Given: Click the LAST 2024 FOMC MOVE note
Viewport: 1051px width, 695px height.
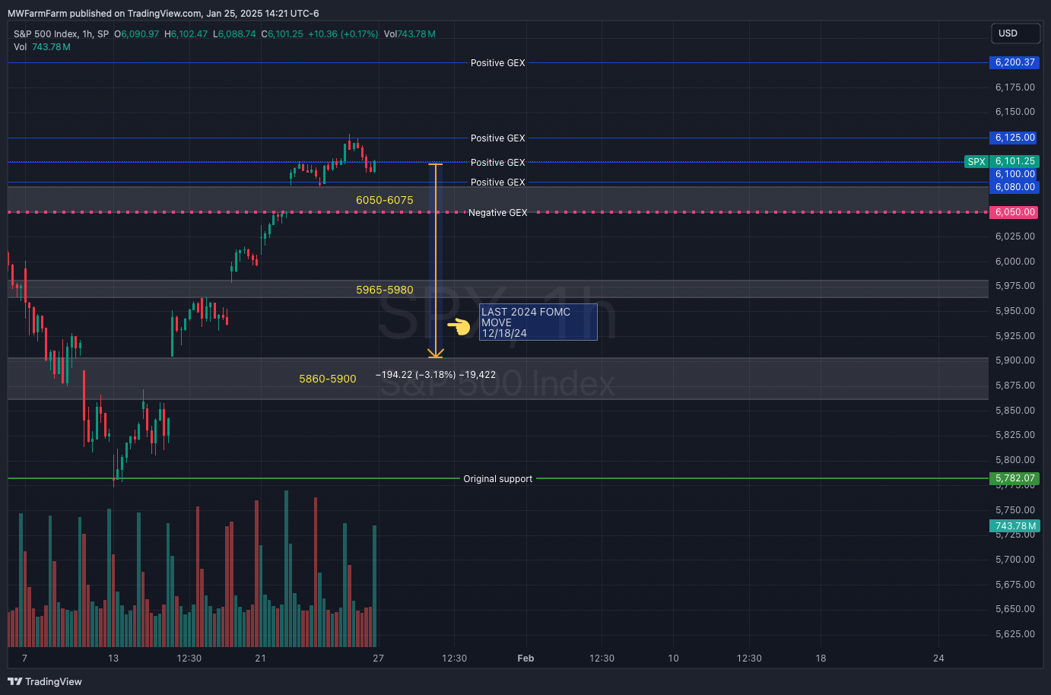Looking at the screenshot, I should tap(538, 322).
